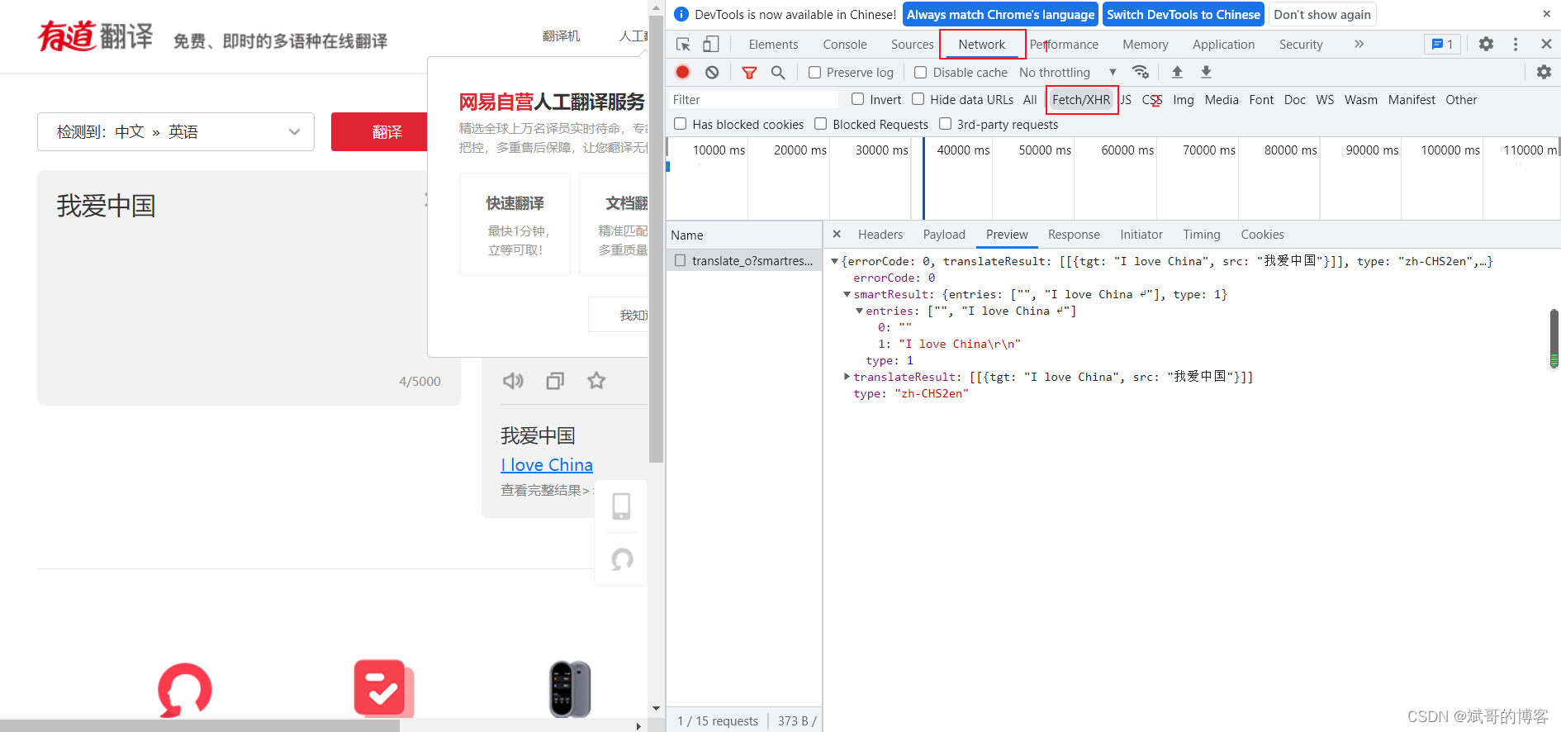Open network conditions wifi icon
Image resolution: width=1561 pixels, height=732 pixels.
[1141, 72]
